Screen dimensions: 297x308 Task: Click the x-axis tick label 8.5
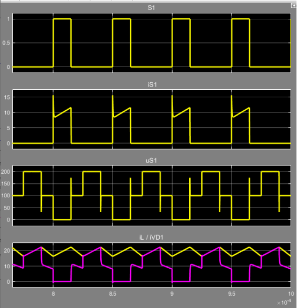coord(113,294)
